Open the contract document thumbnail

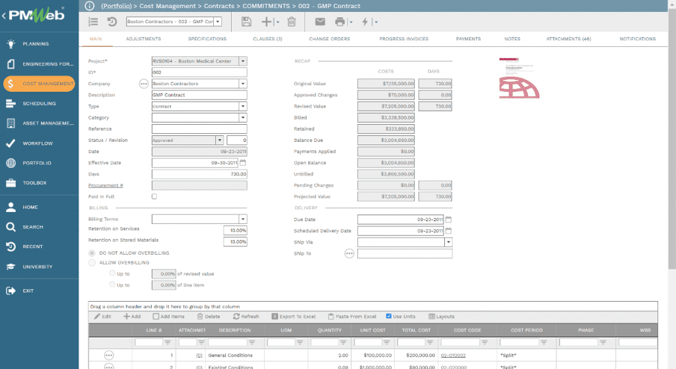519,78
